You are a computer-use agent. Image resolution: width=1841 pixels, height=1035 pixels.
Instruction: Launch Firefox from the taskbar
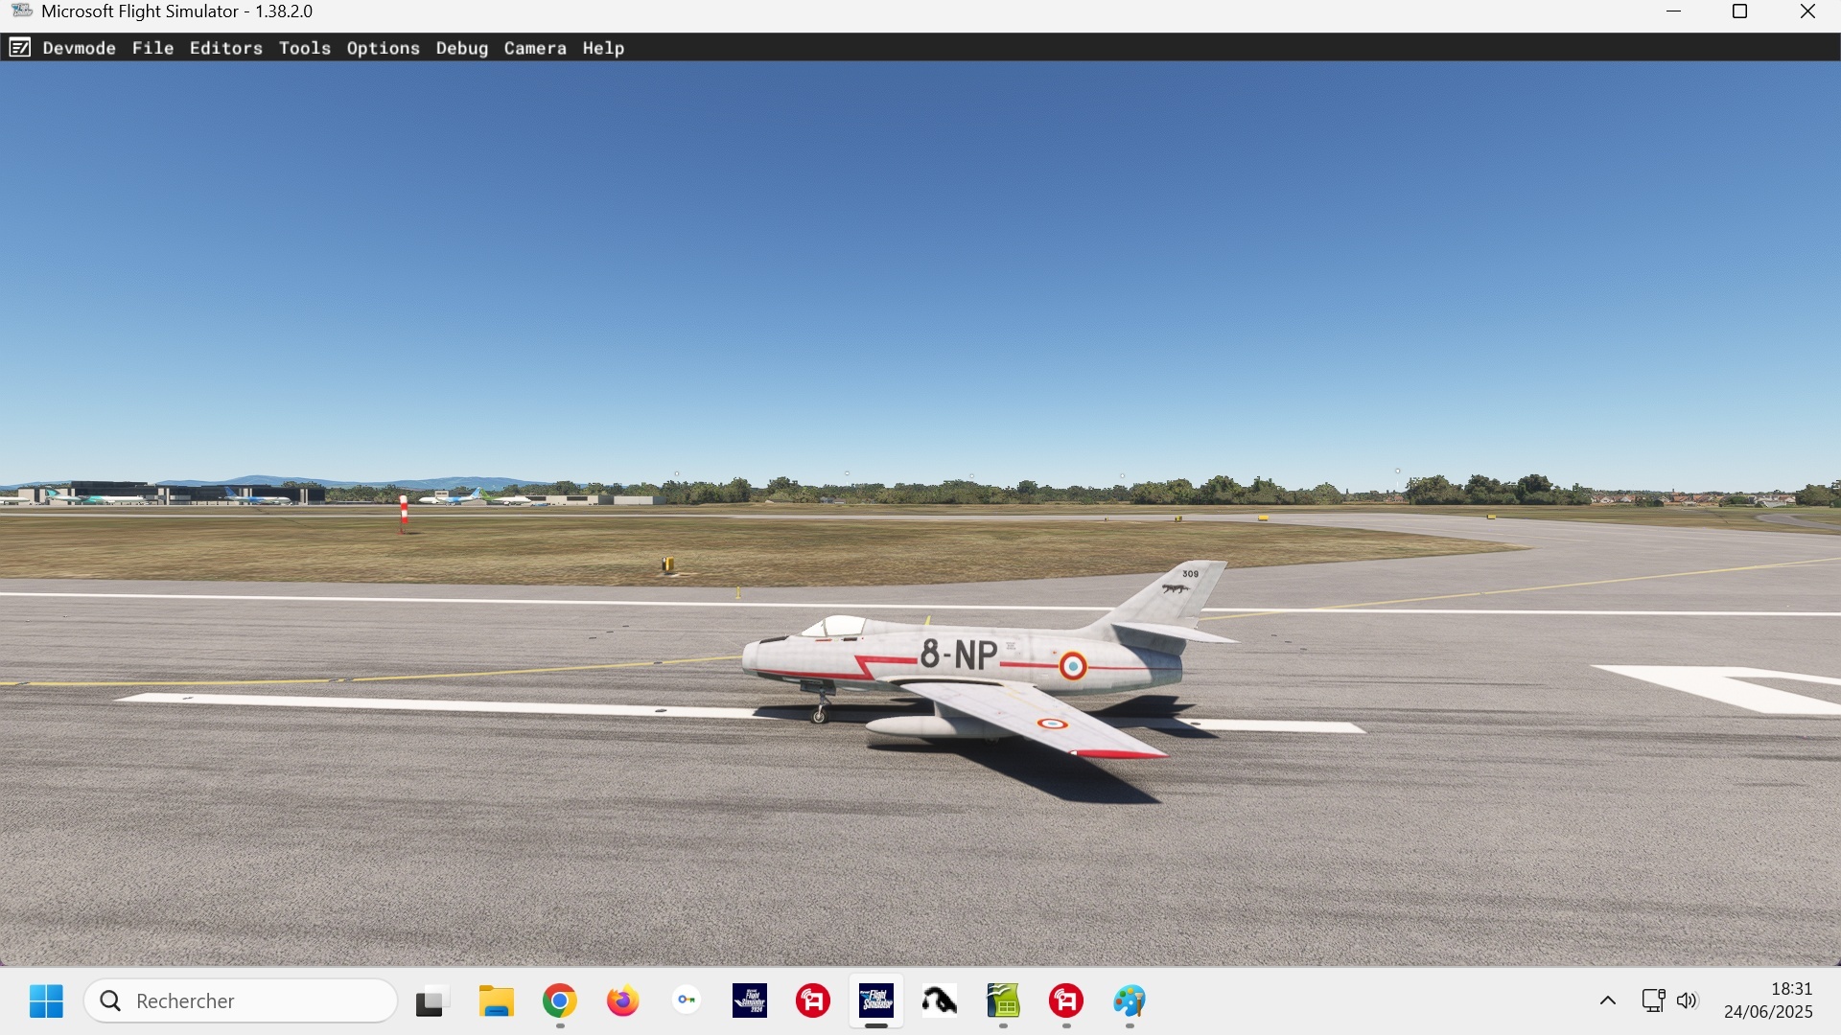coord(623,1001)
